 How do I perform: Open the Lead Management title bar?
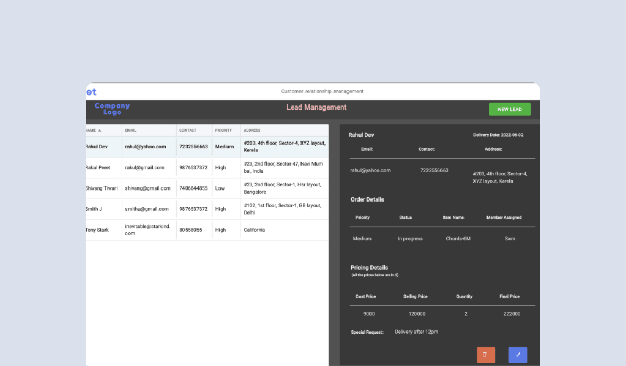[x=316, y=107]
